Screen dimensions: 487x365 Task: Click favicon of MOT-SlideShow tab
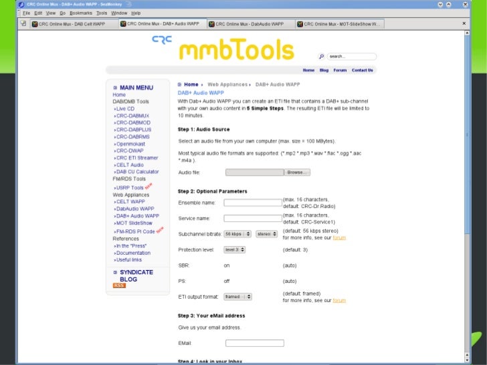coord(300,24)
